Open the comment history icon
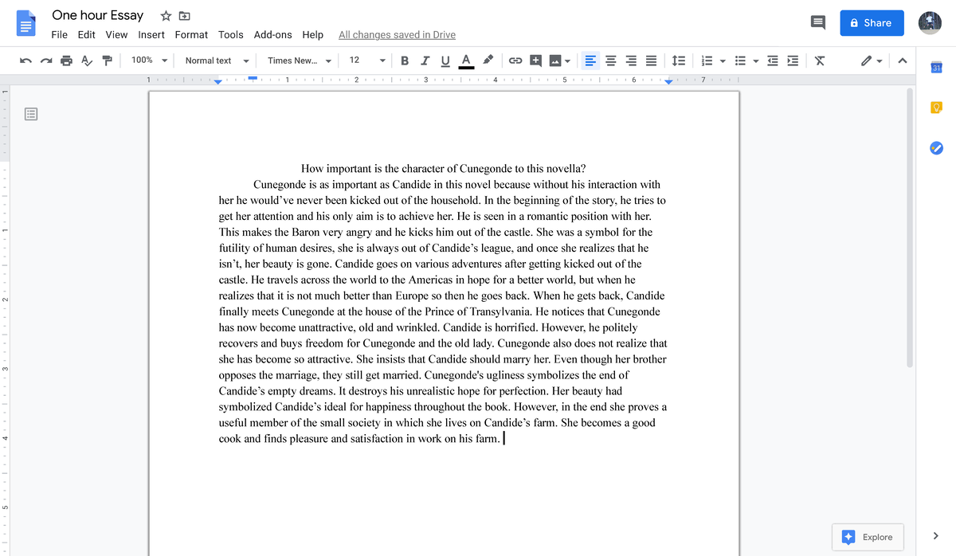 tap(817, 22)
